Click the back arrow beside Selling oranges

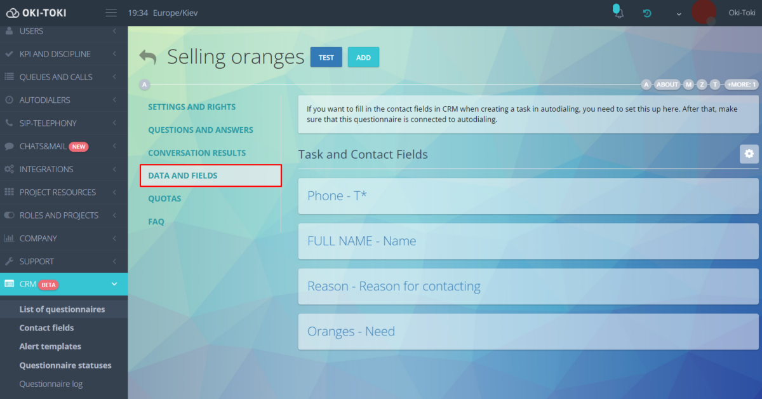click(x=148, y=57)
